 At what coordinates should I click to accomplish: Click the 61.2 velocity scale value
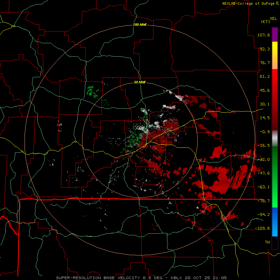click(x=265, y=77)
